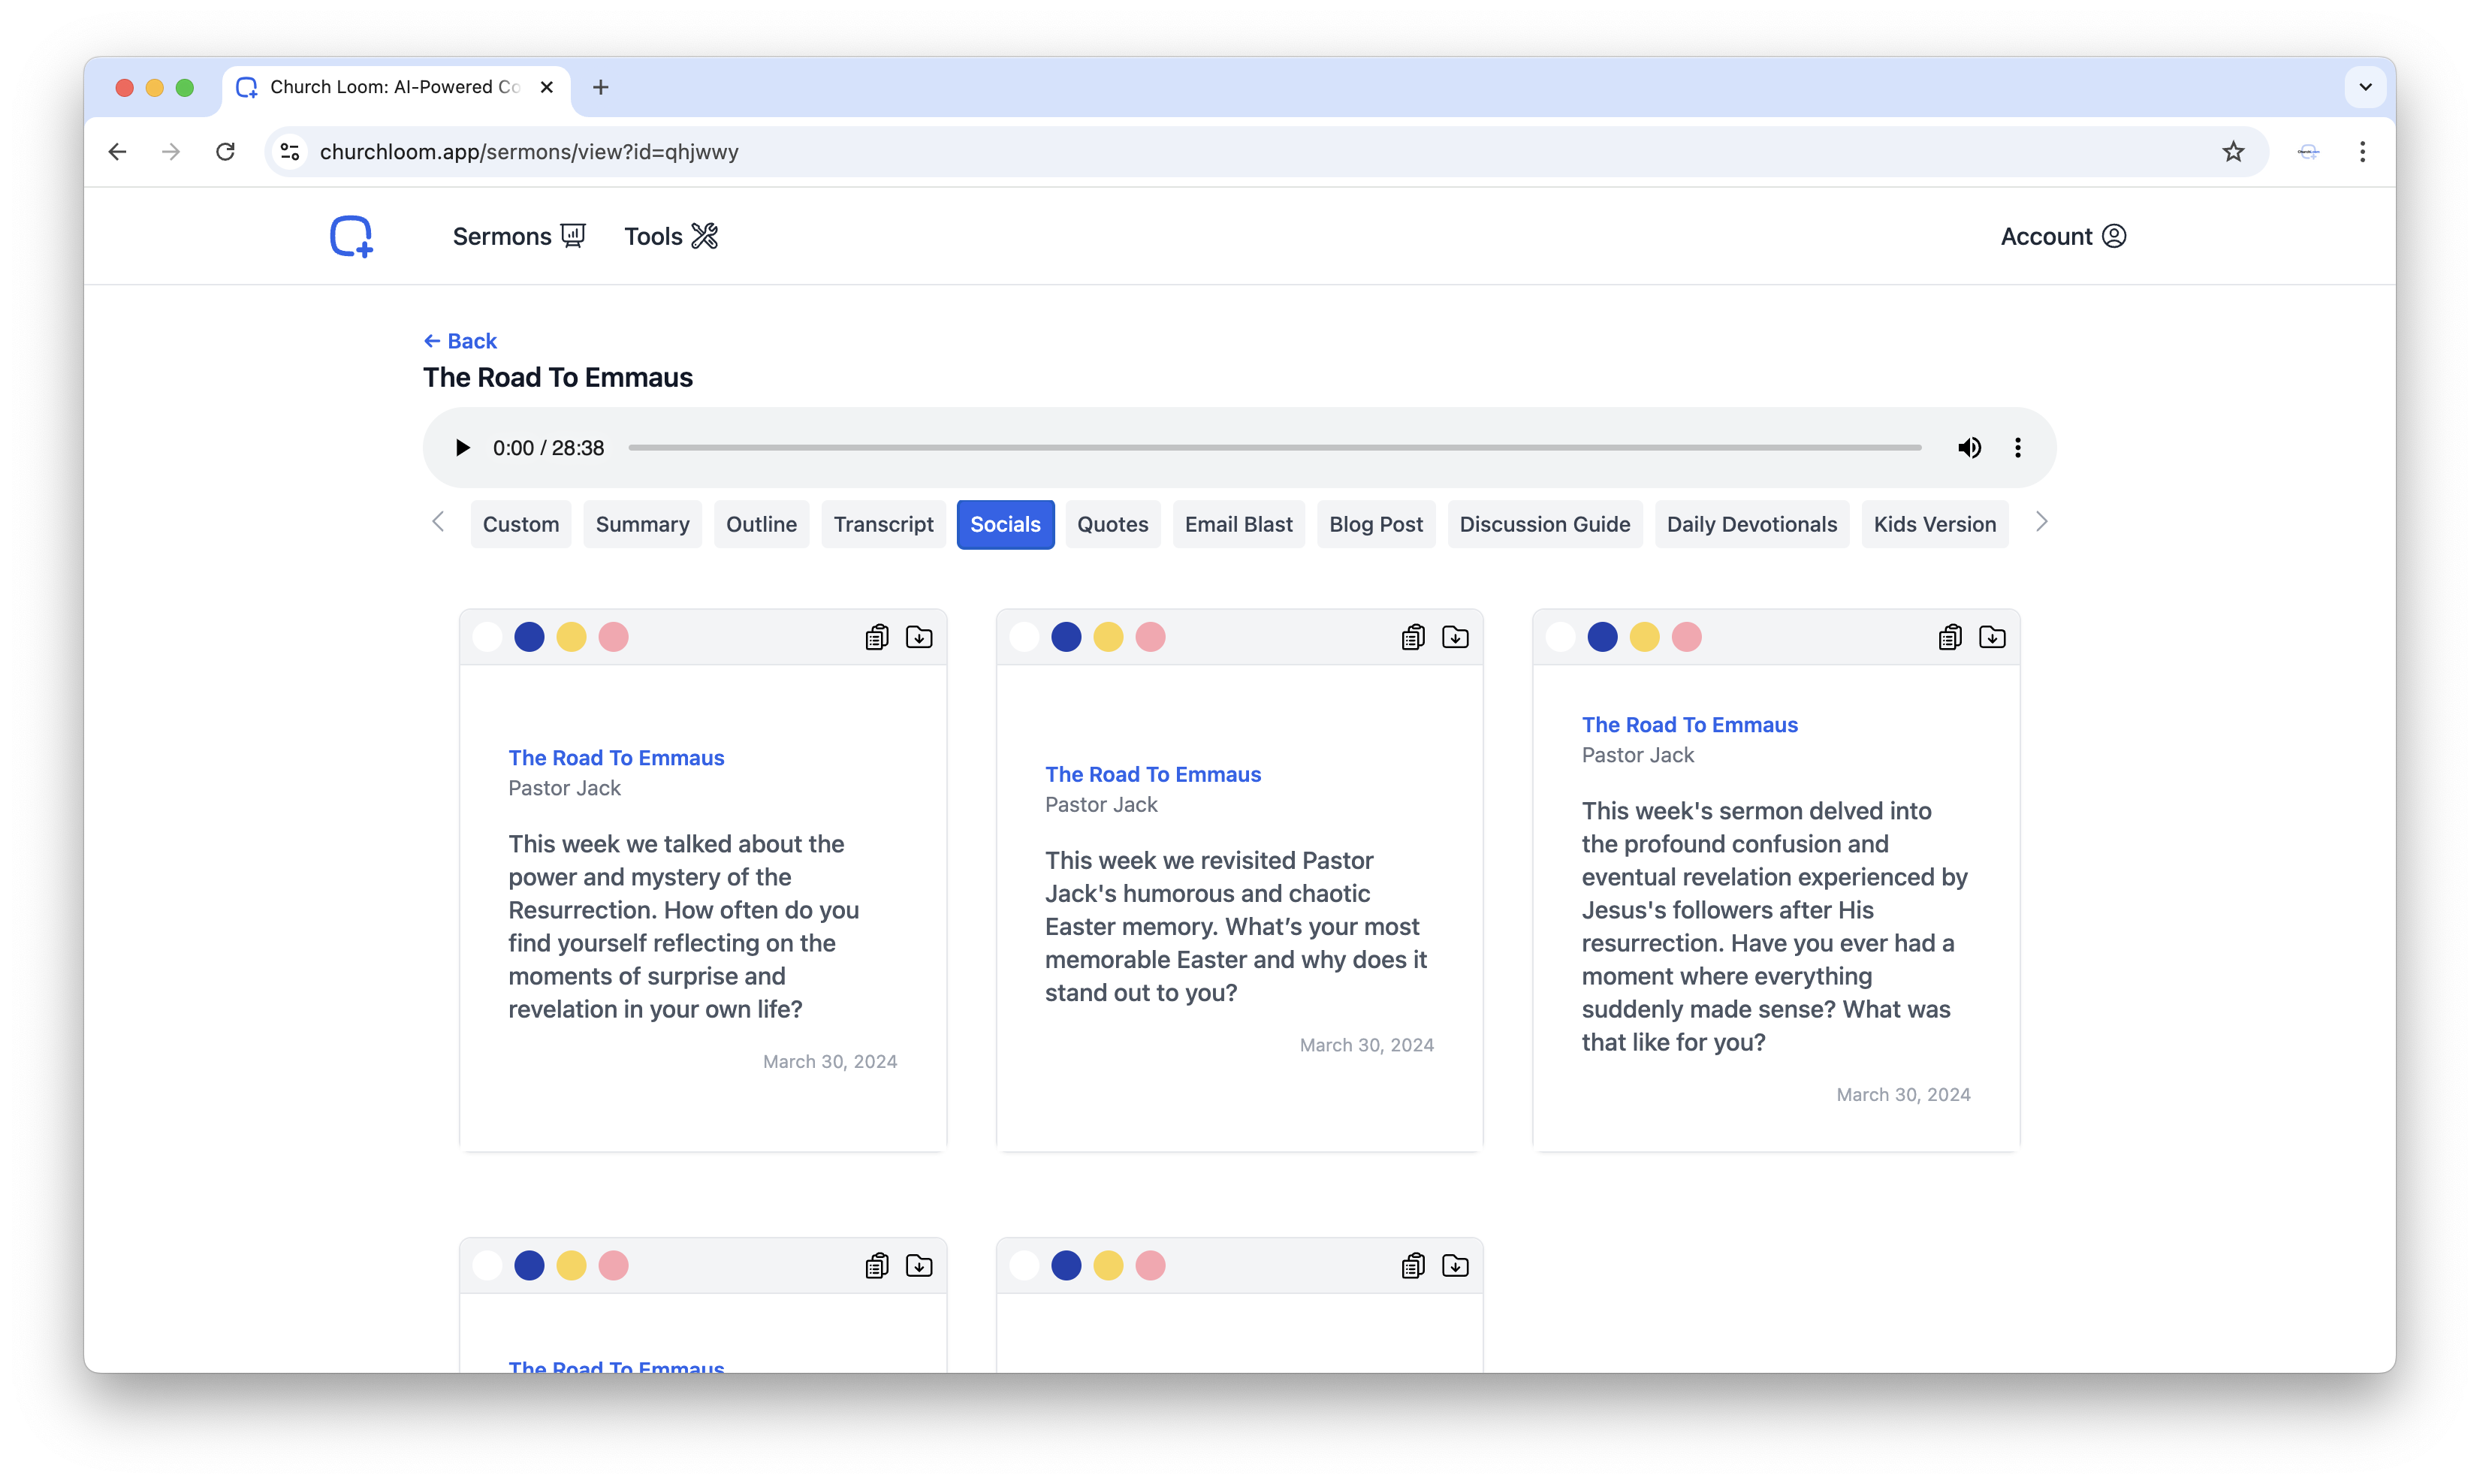Click the Church Loom logo icon
2480x1484 pixels.
tap(351, 236)
